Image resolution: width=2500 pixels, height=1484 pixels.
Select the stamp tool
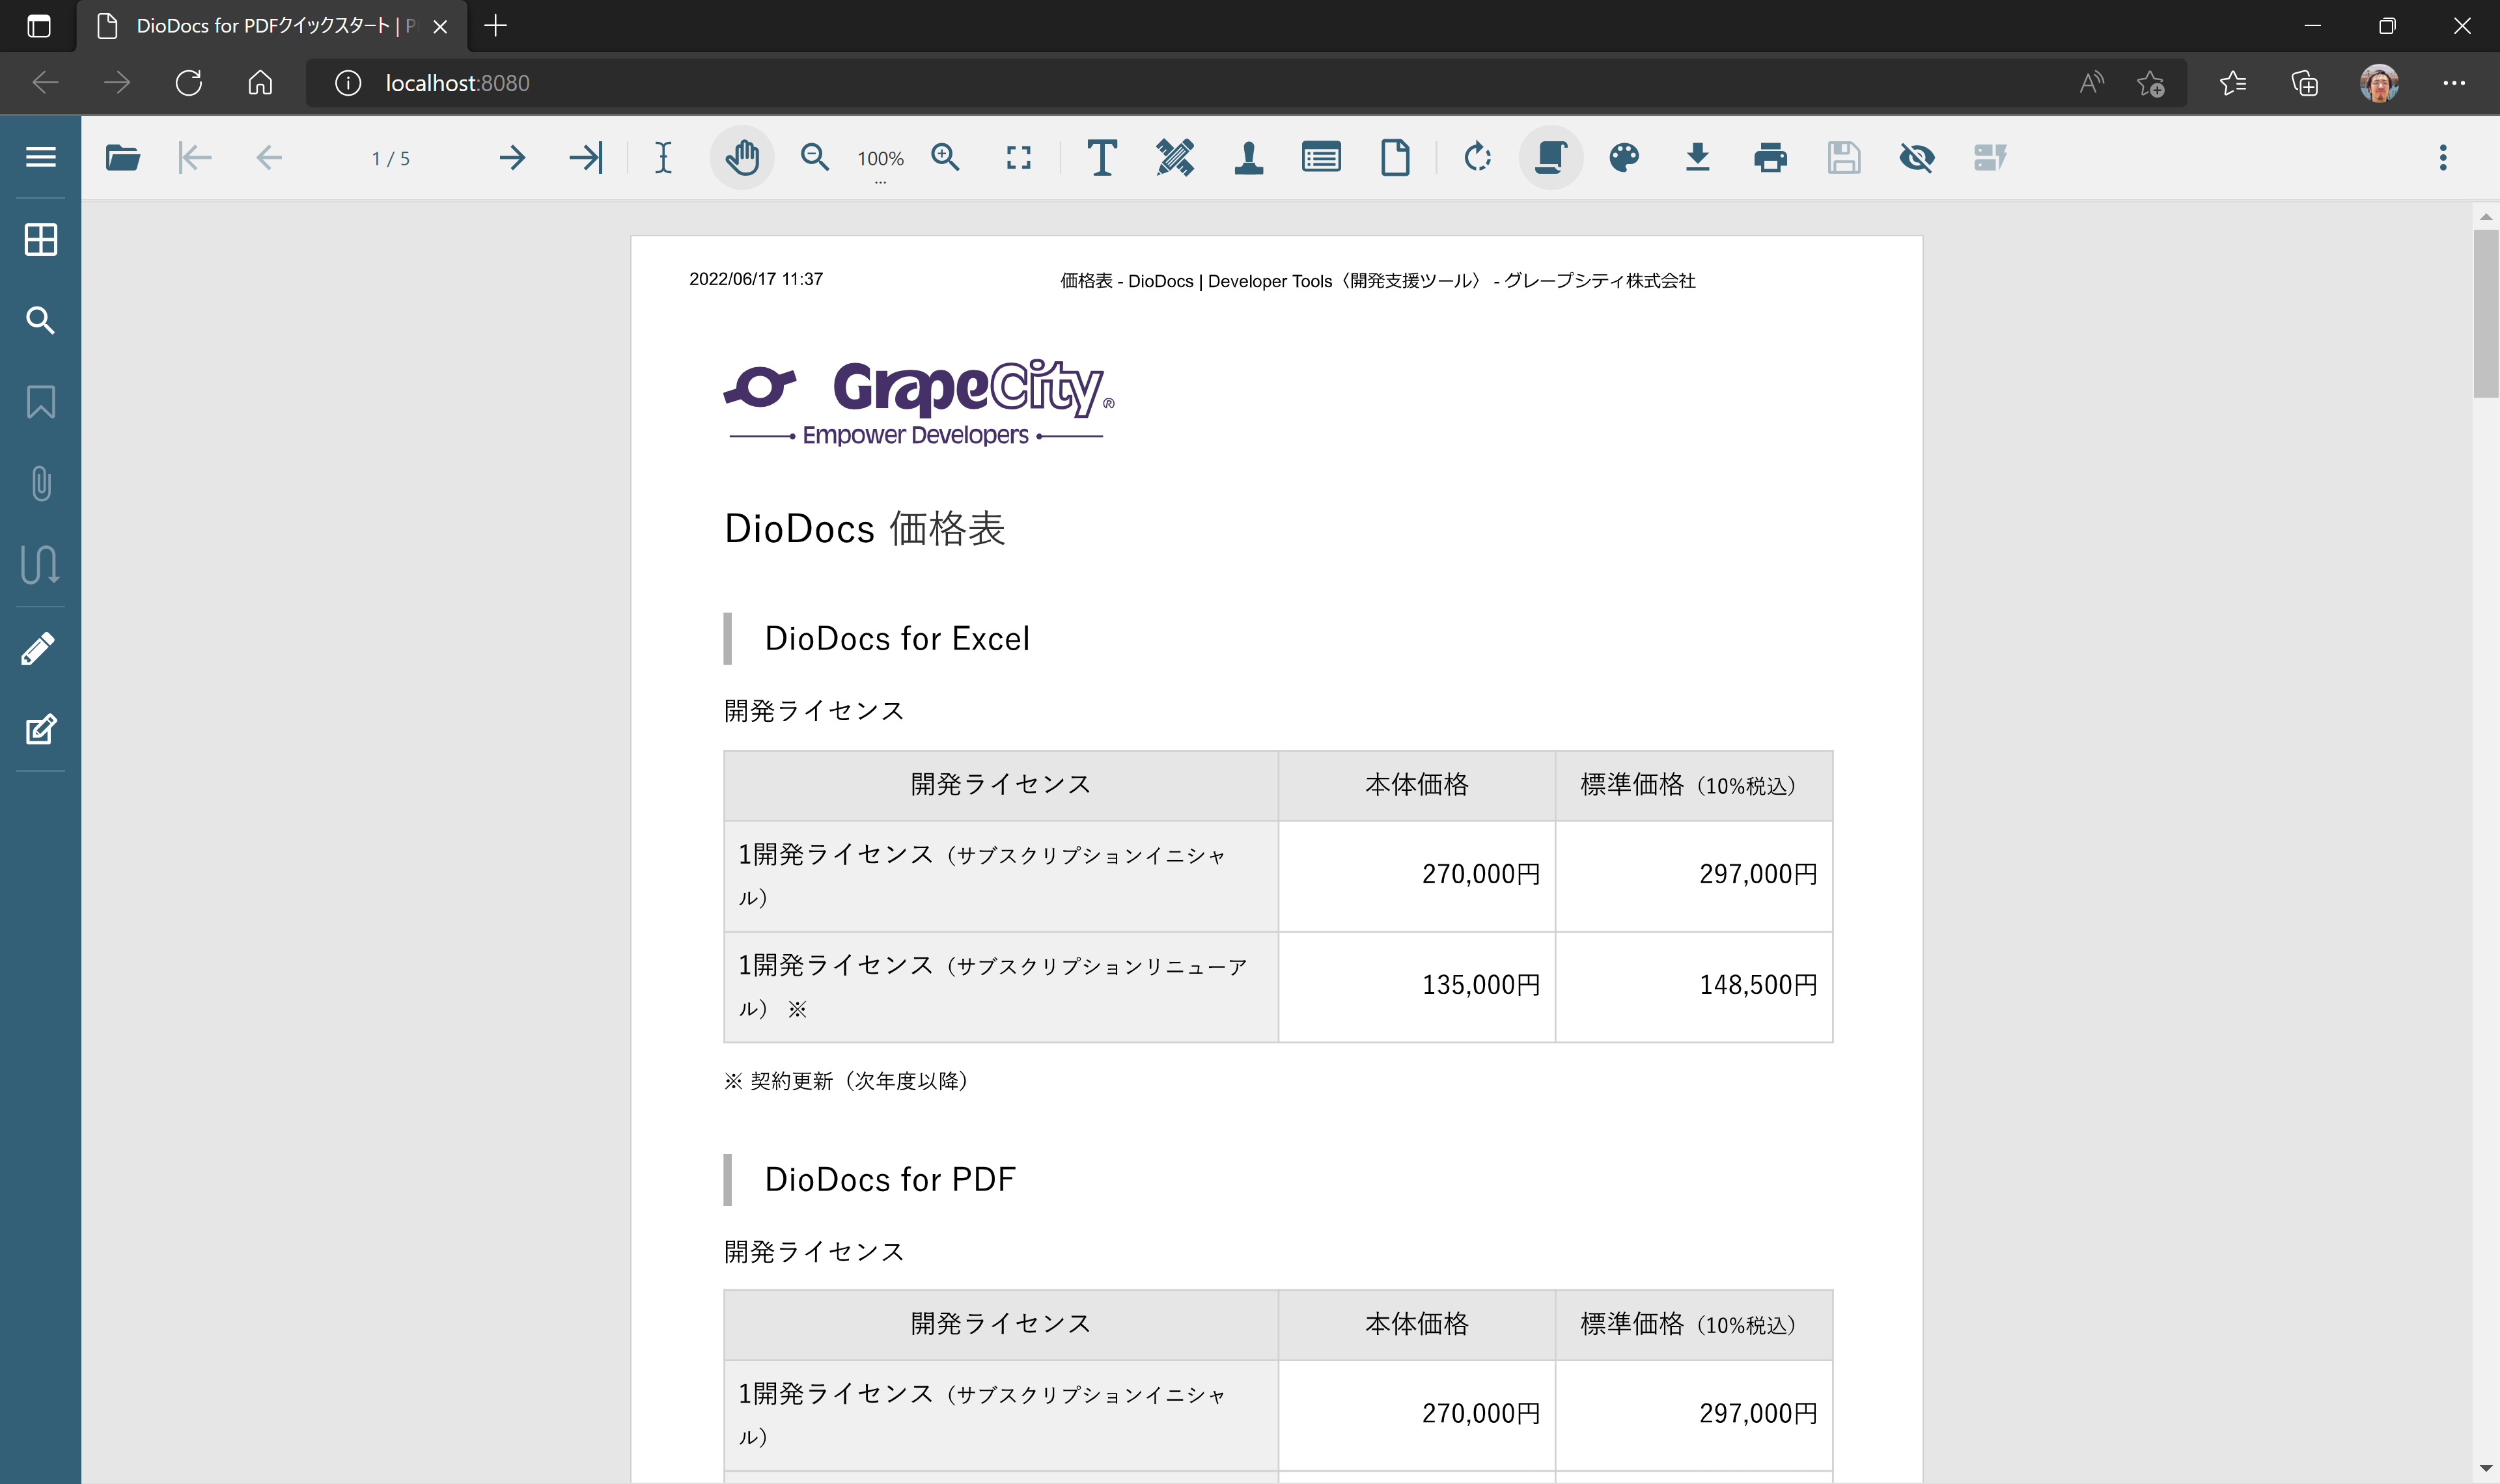1248,157
